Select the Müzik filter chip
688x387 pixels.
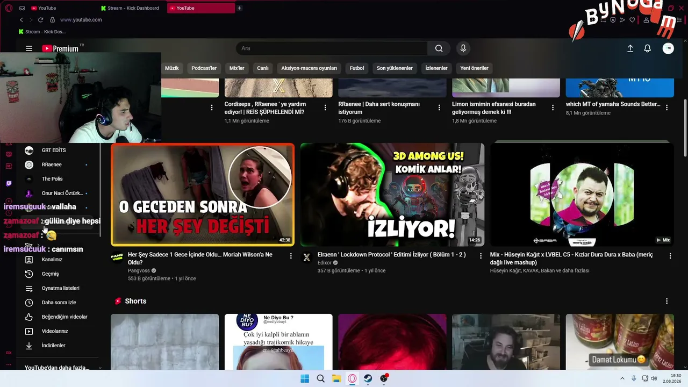tap(172, 68)
